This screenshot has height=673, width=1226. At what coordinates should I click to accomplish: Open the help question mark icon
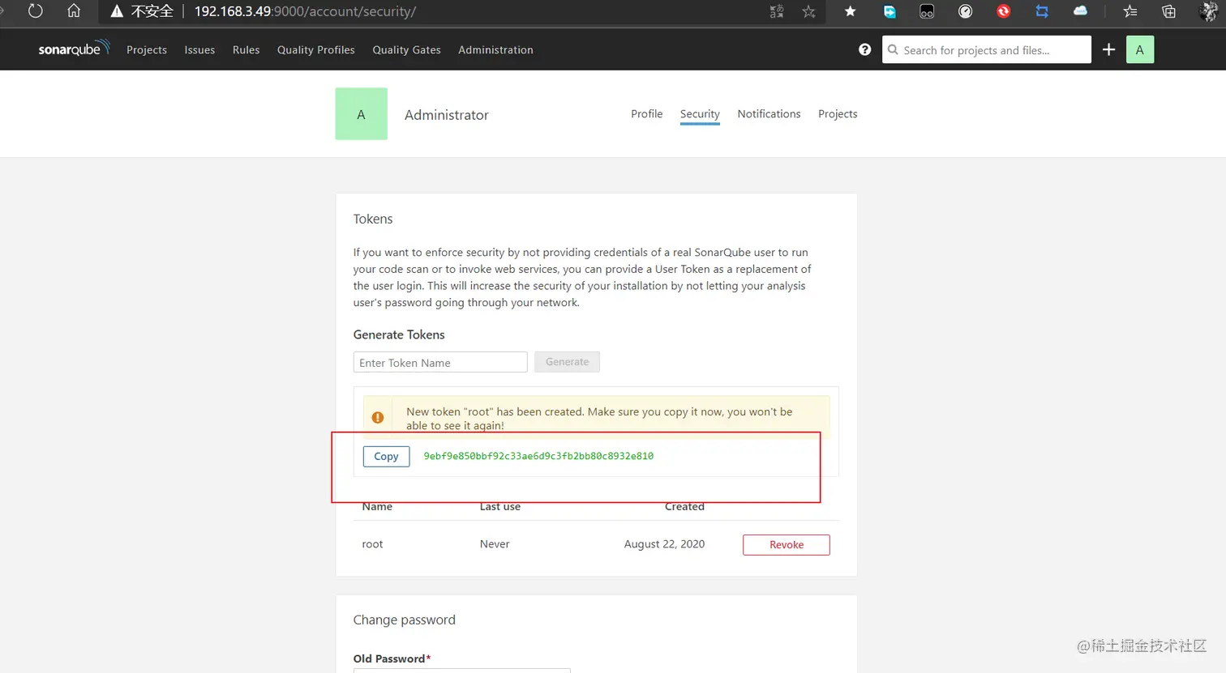pyautogui.click(x=865, y=49)
